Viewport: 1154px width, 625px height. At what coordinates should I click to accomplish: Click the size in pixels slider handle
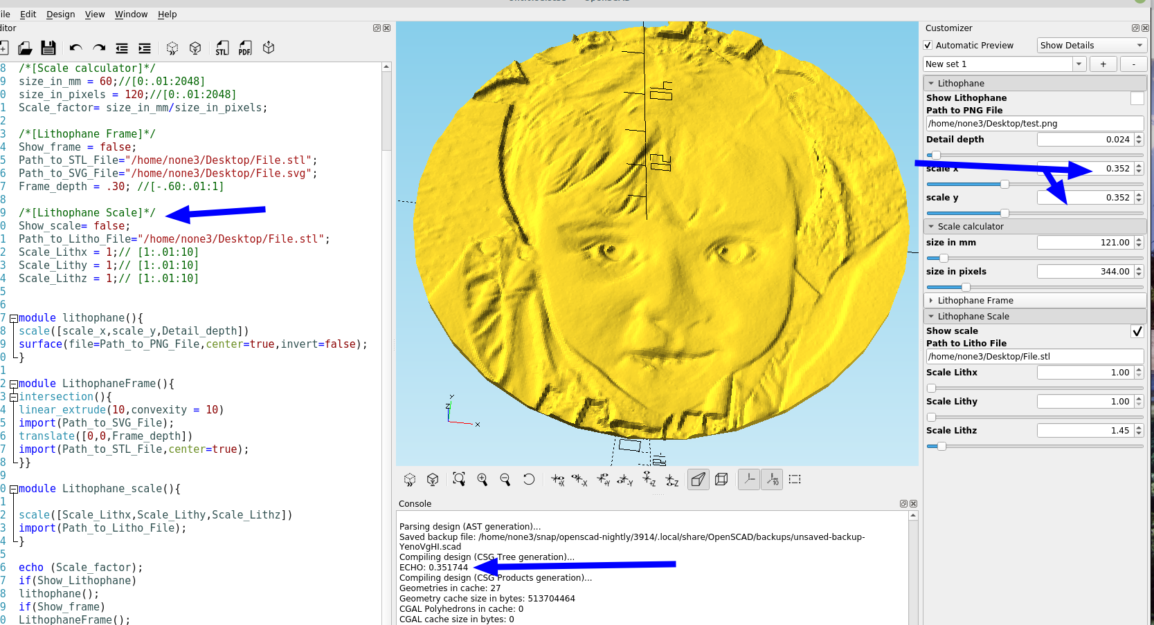pos(966,287)
